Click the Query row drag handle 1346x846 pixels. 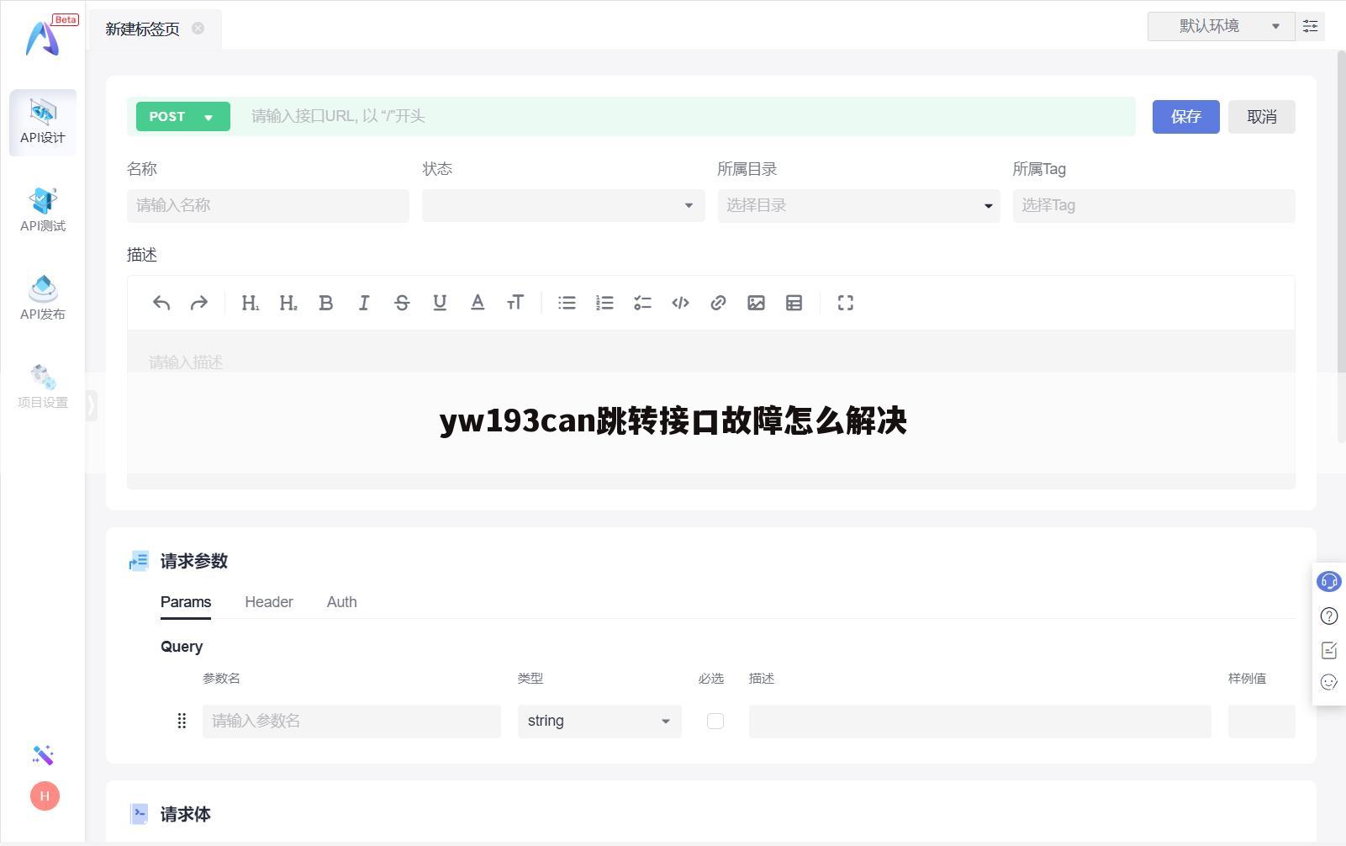pyautogui.click(x=182, y=721)
